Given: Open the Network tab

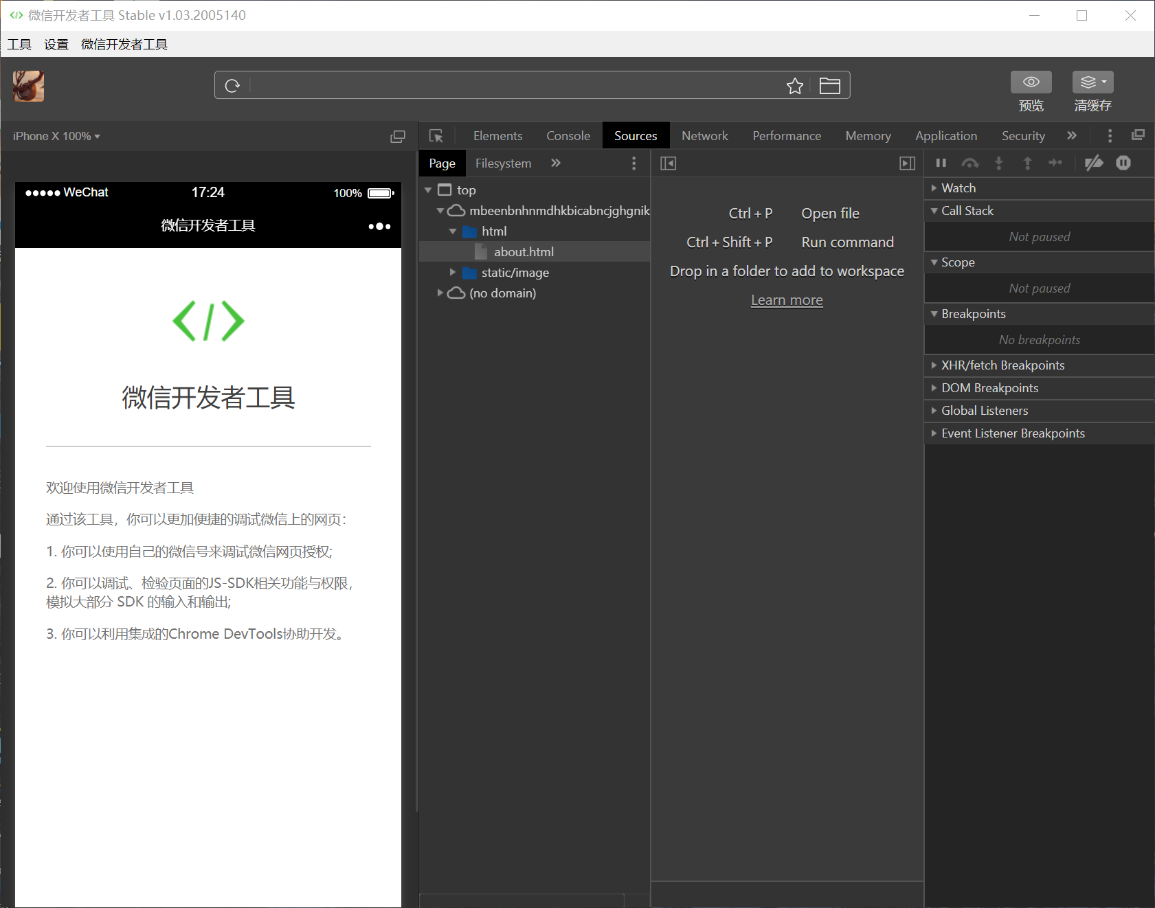Looking at the screenshot, I should 705,136.
